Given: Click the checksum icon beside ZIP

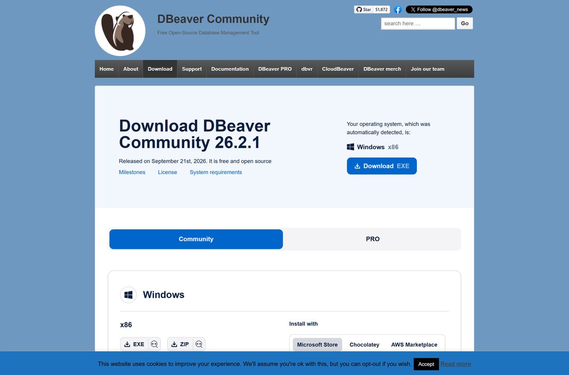Looking at the screenshot, I should 199,344.
